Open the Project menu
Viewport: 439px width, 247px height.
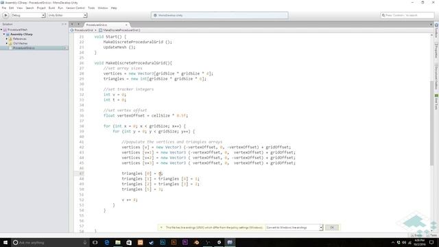pos(41,8)
